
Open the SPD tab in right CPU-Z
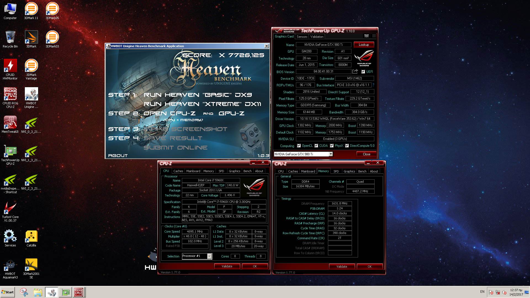coord(336,171)
